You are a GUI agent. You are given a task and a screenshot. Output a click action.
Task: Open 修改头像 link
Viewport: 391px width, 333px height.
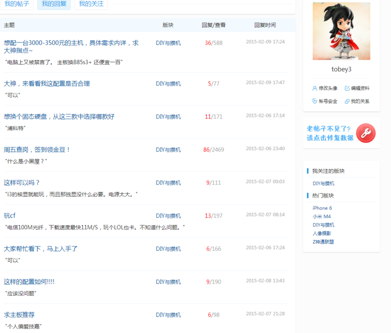click(x=328, y=89)
